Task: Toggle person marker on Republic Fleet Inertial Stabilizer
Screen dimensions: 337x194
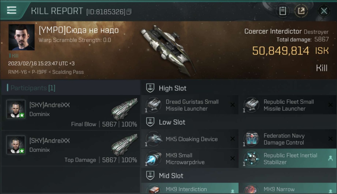Action: click(331, 159)
